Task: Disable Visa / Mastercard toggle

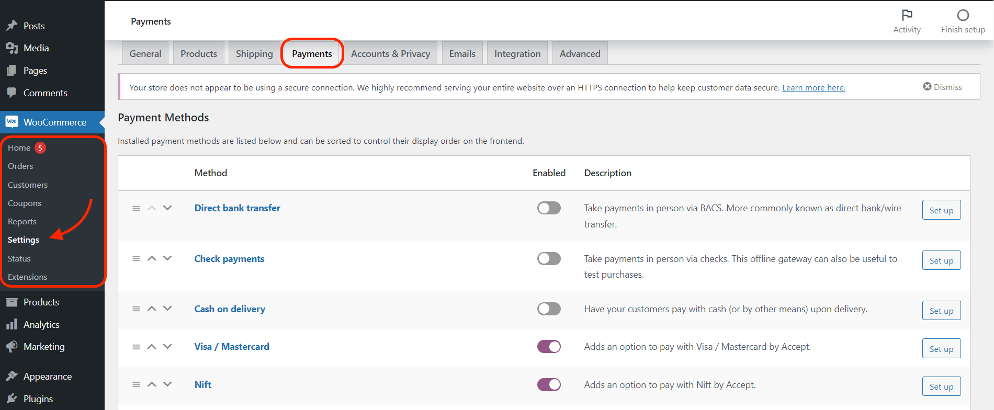Action: click(549, 347)
